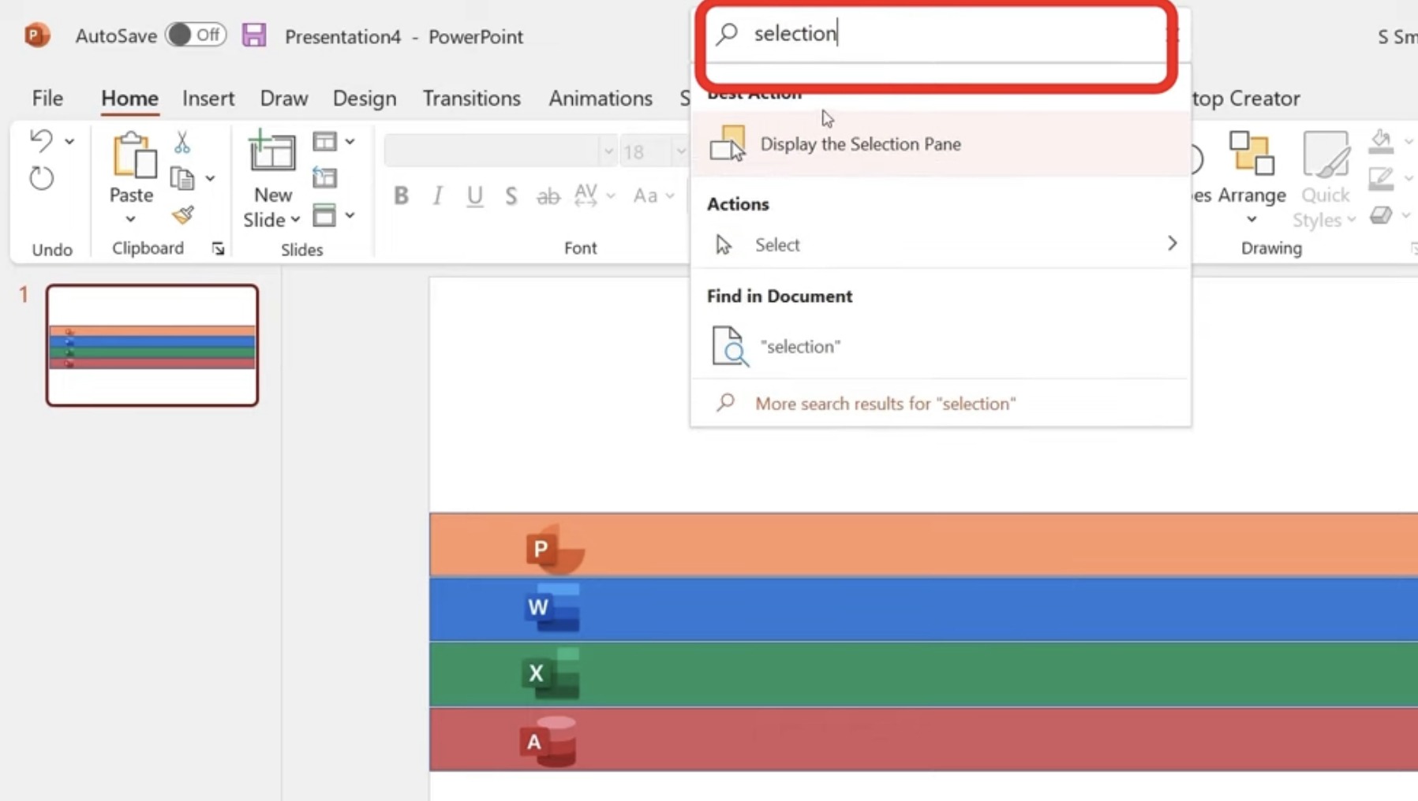Toggle AutoSave switch on
1418x801 pixels.
(x=196, y=35)
